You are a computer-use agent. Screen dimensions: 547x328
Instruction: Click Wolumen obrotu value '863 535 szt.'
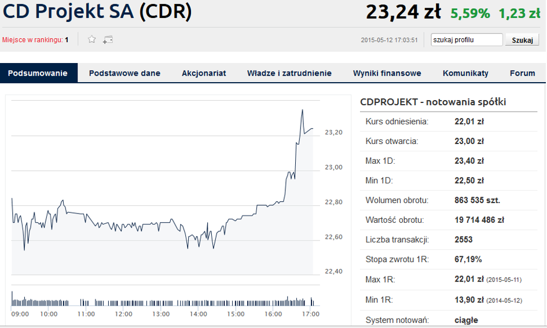(477, 200)
